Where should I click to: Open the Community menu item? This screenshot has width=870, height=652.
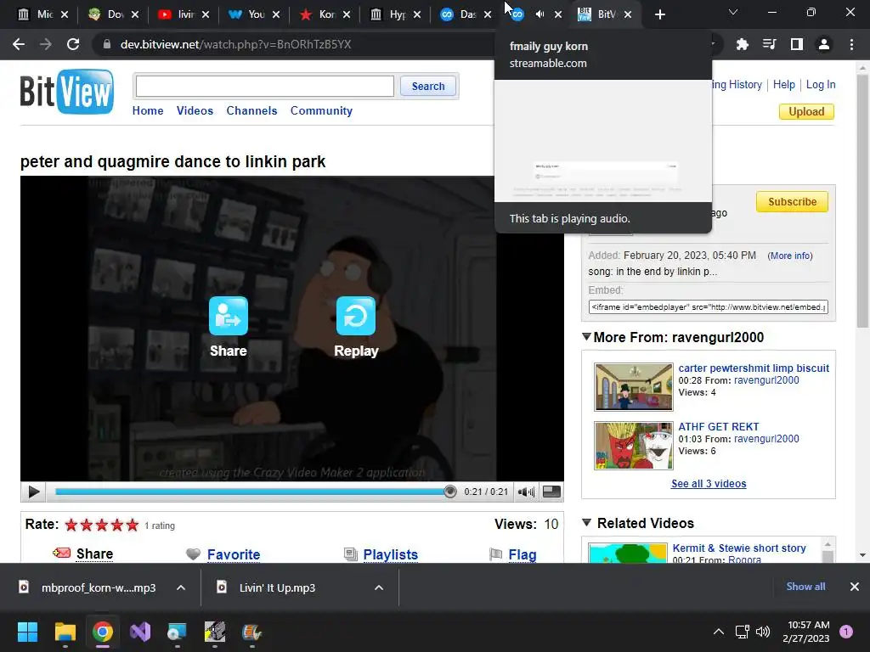(x=321, y=110)
